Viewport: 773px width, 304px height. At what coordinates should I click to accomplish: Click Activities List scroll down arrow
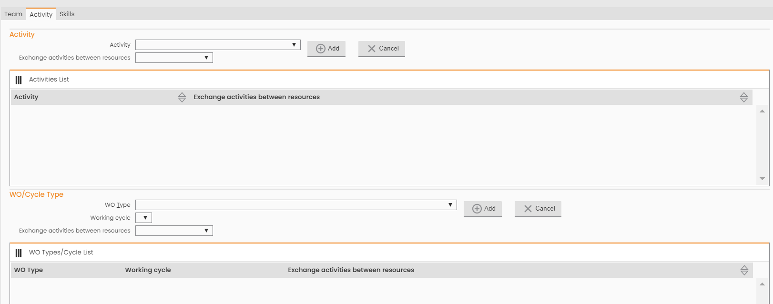(762, 179)
